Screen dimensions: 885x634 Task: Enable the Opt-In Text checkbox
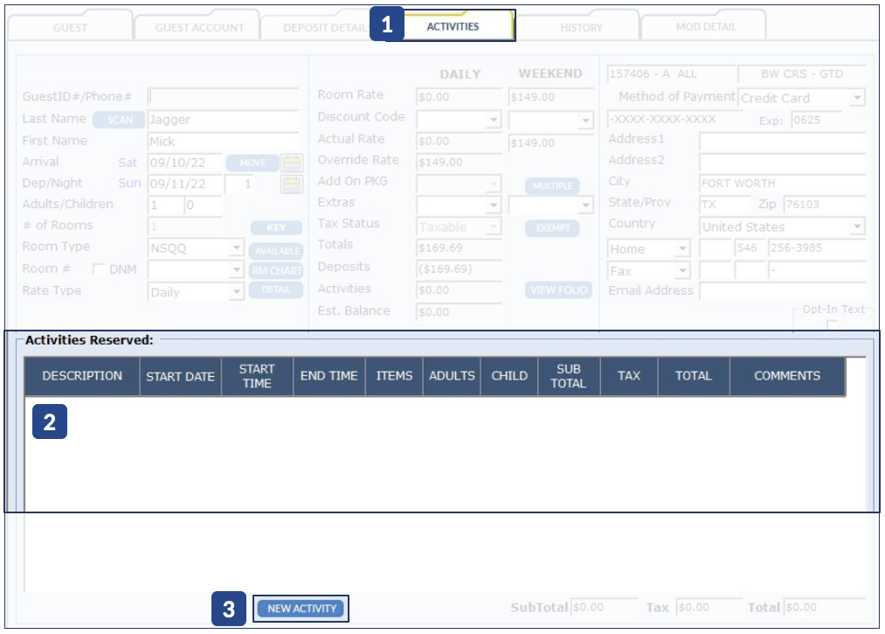point(832,326)
